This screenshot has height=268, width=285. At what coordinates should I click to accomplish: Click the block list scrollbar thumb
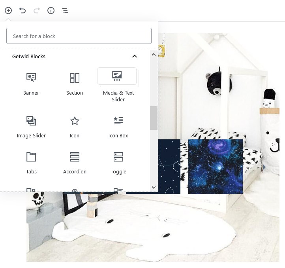(x=154, y=118)
